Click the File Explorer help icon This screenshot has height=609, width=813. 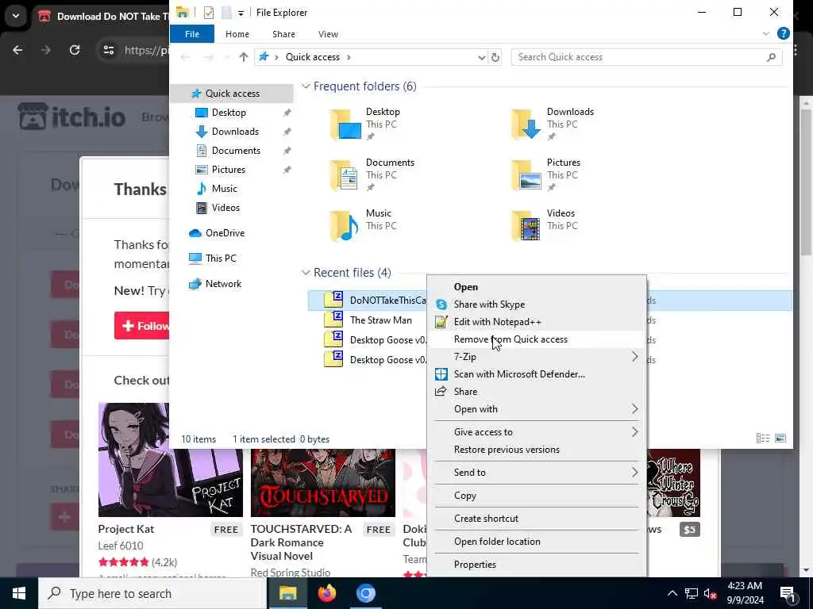coord(783,33)
